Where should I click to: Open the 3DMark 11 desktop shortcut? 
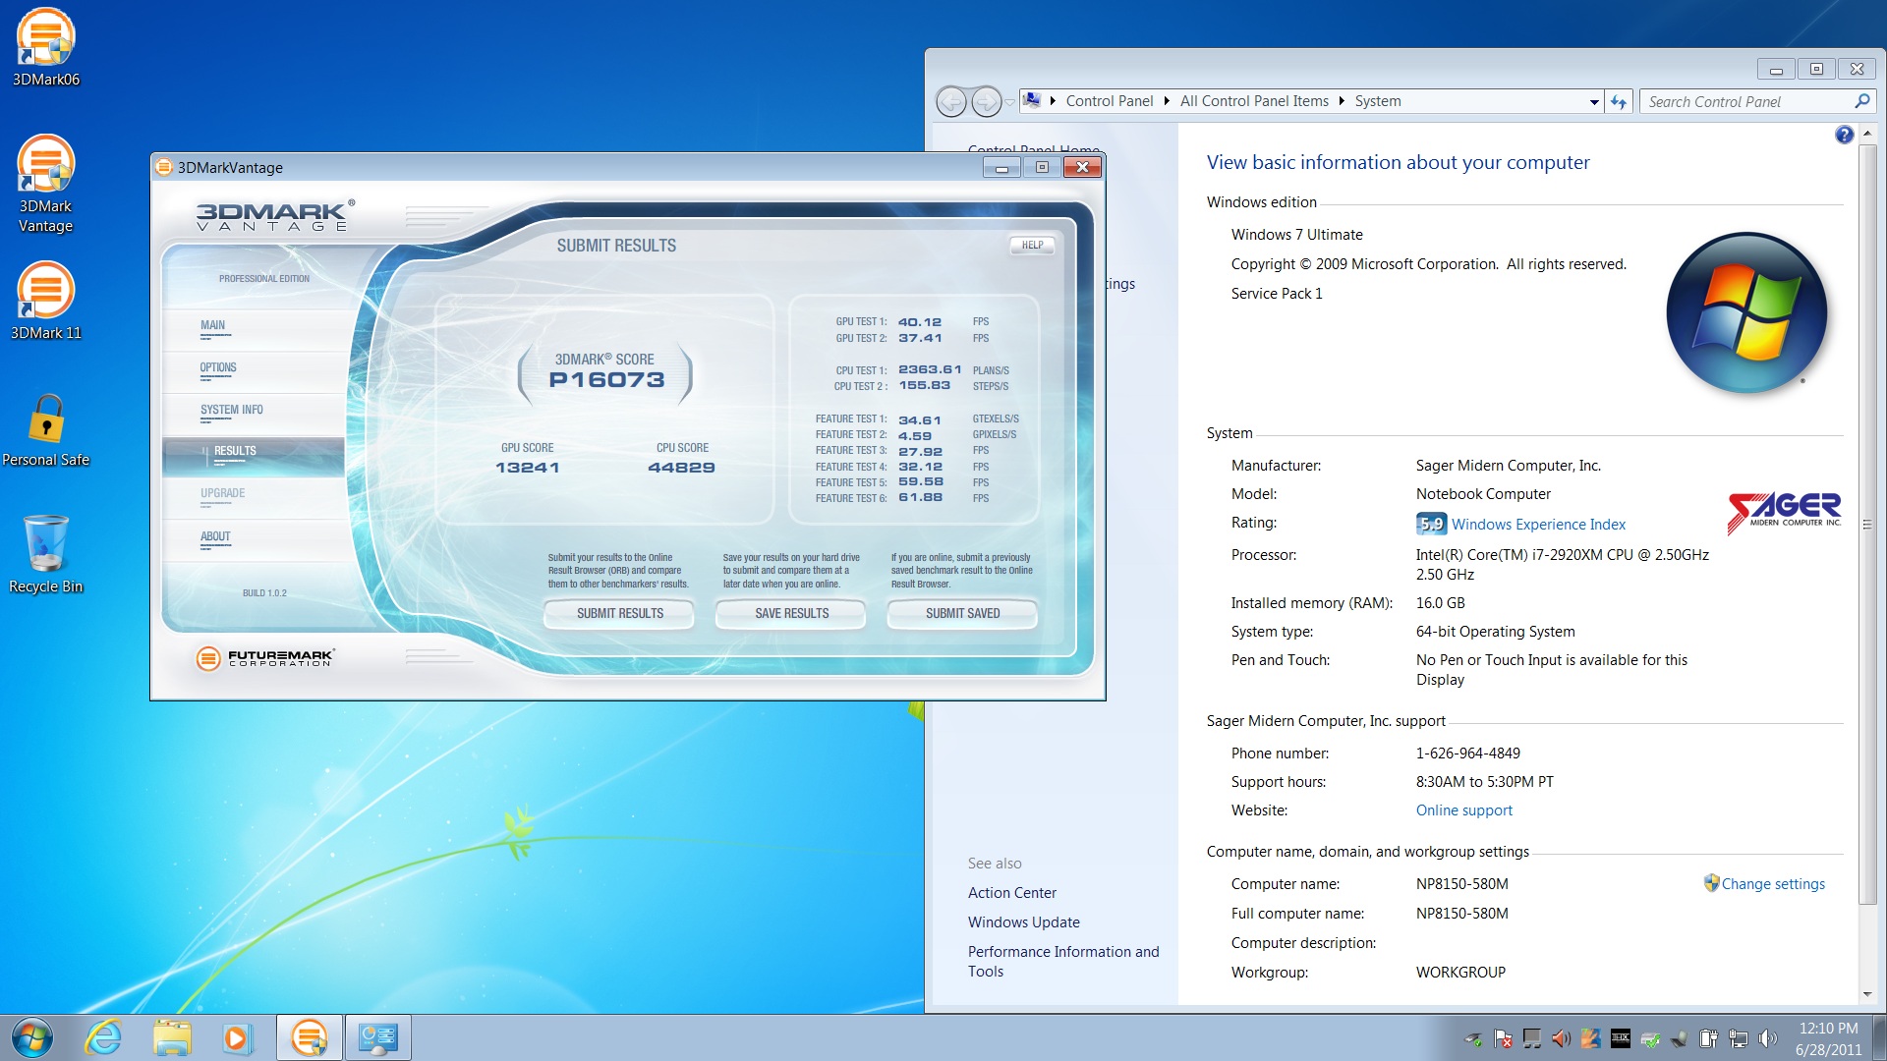[45, 301]
